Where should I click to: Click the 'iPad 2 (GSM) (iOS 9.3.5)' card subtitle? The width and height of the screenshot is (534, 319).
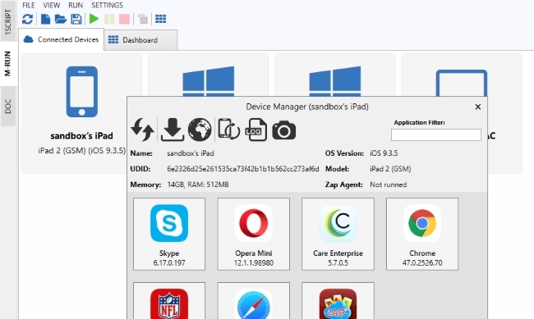pos(81,151)
